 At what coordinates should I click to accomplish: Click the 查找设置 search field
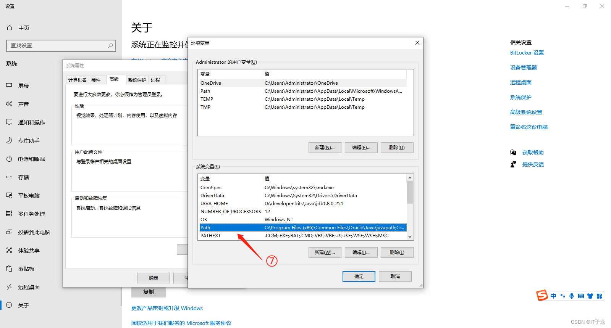[x=61, y=45]
